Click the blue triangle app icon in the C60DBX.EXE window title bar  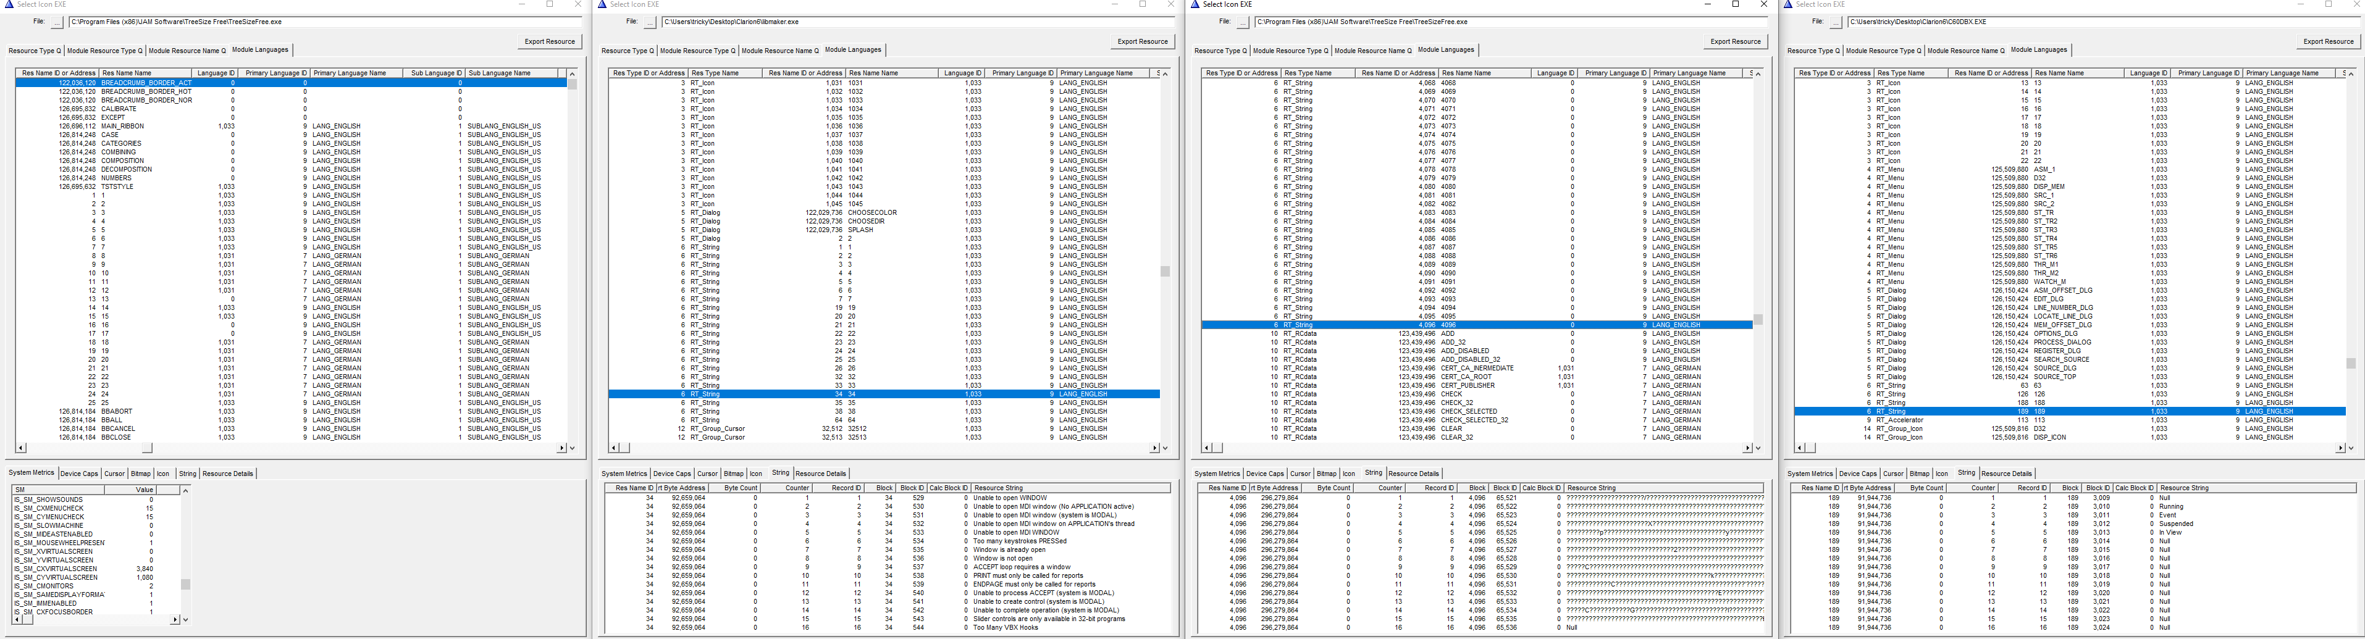click(x=1789, y=4)
